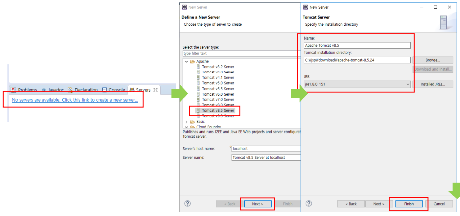
Task: Select Tomcat v4.0 Server entry
Action: [x=215, y=72]
